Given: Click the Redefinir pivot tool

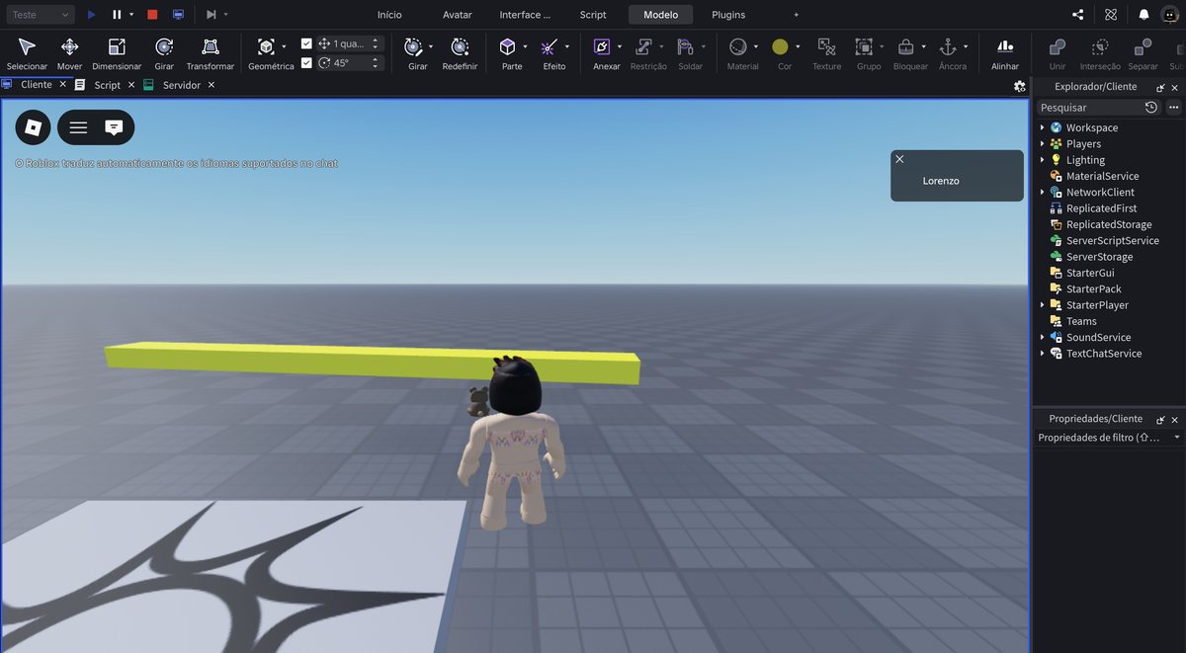Looking at the screenshot, I should (460, 53).
